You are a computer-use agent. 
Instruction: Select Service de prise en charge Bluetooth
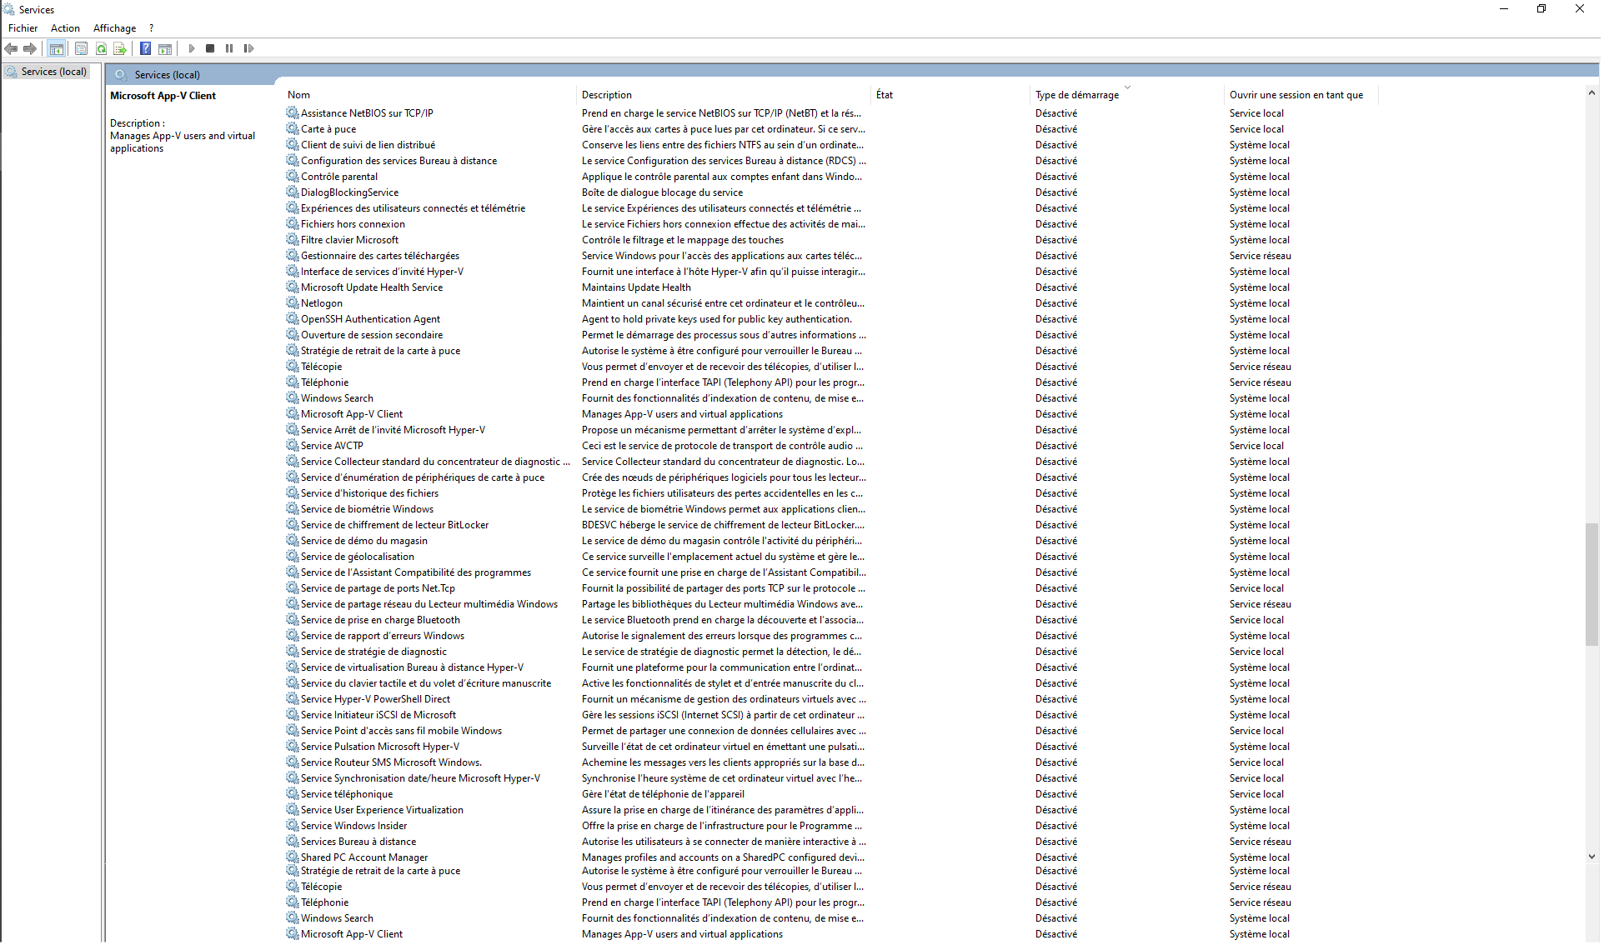380,620
